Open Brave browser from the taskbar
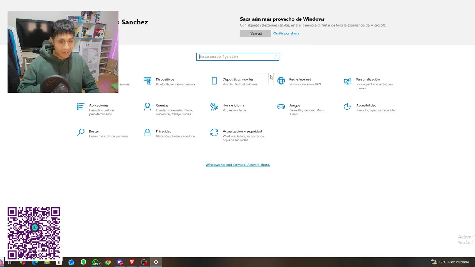The width and height of the screenshot is (475, 267). pos(132,262)
